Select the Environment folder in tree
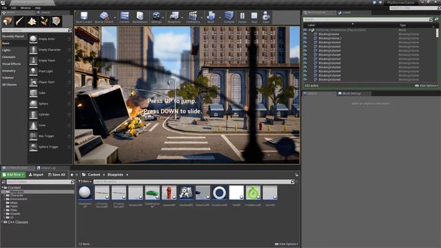The height and width of the screenshot is (248, 441). point(19,199)
